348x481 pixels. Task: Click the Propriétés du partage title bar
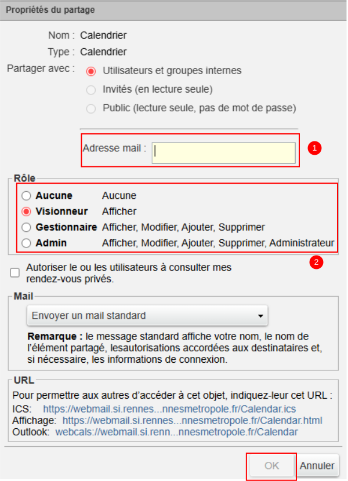[x=174, y=10]
